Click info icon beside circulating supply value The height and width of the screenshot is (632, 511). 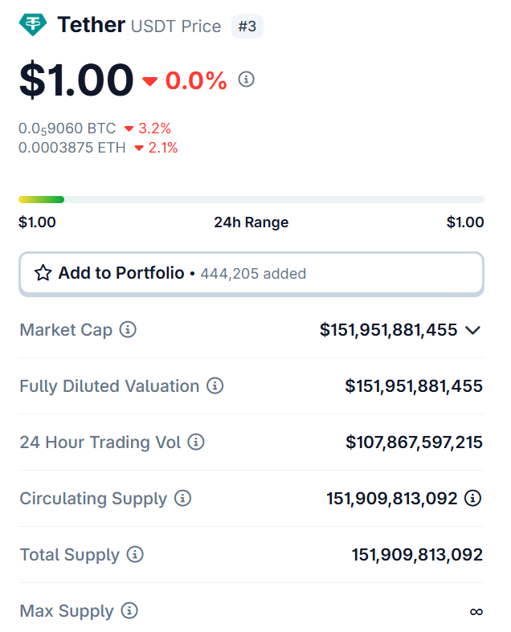472,498
